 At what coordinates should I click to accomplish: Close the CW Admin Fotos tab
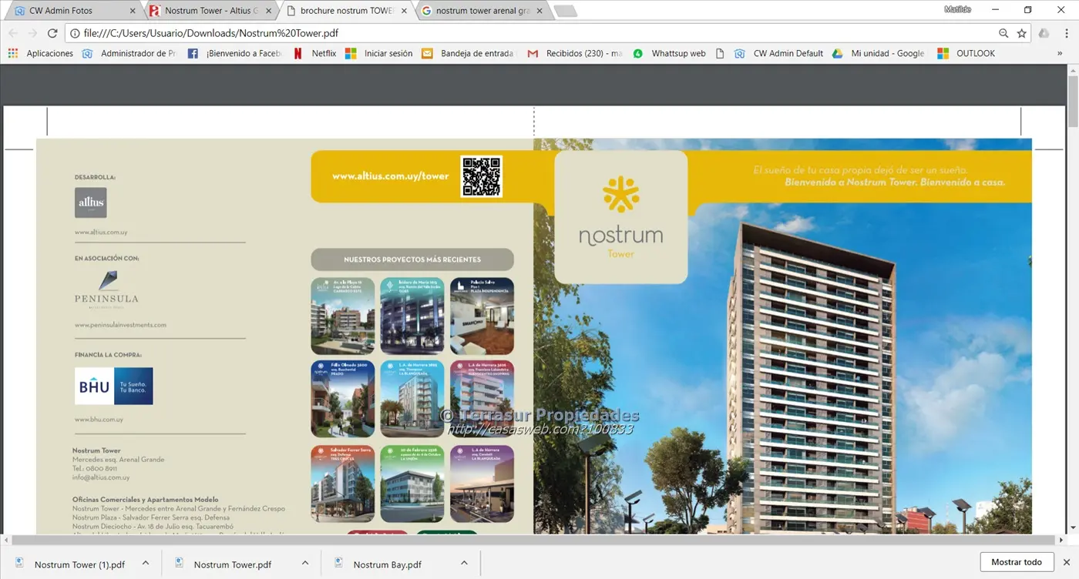133,11
